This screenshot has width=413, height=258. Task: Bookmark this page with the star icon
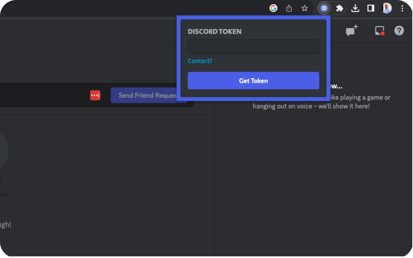tap(304, 8)
